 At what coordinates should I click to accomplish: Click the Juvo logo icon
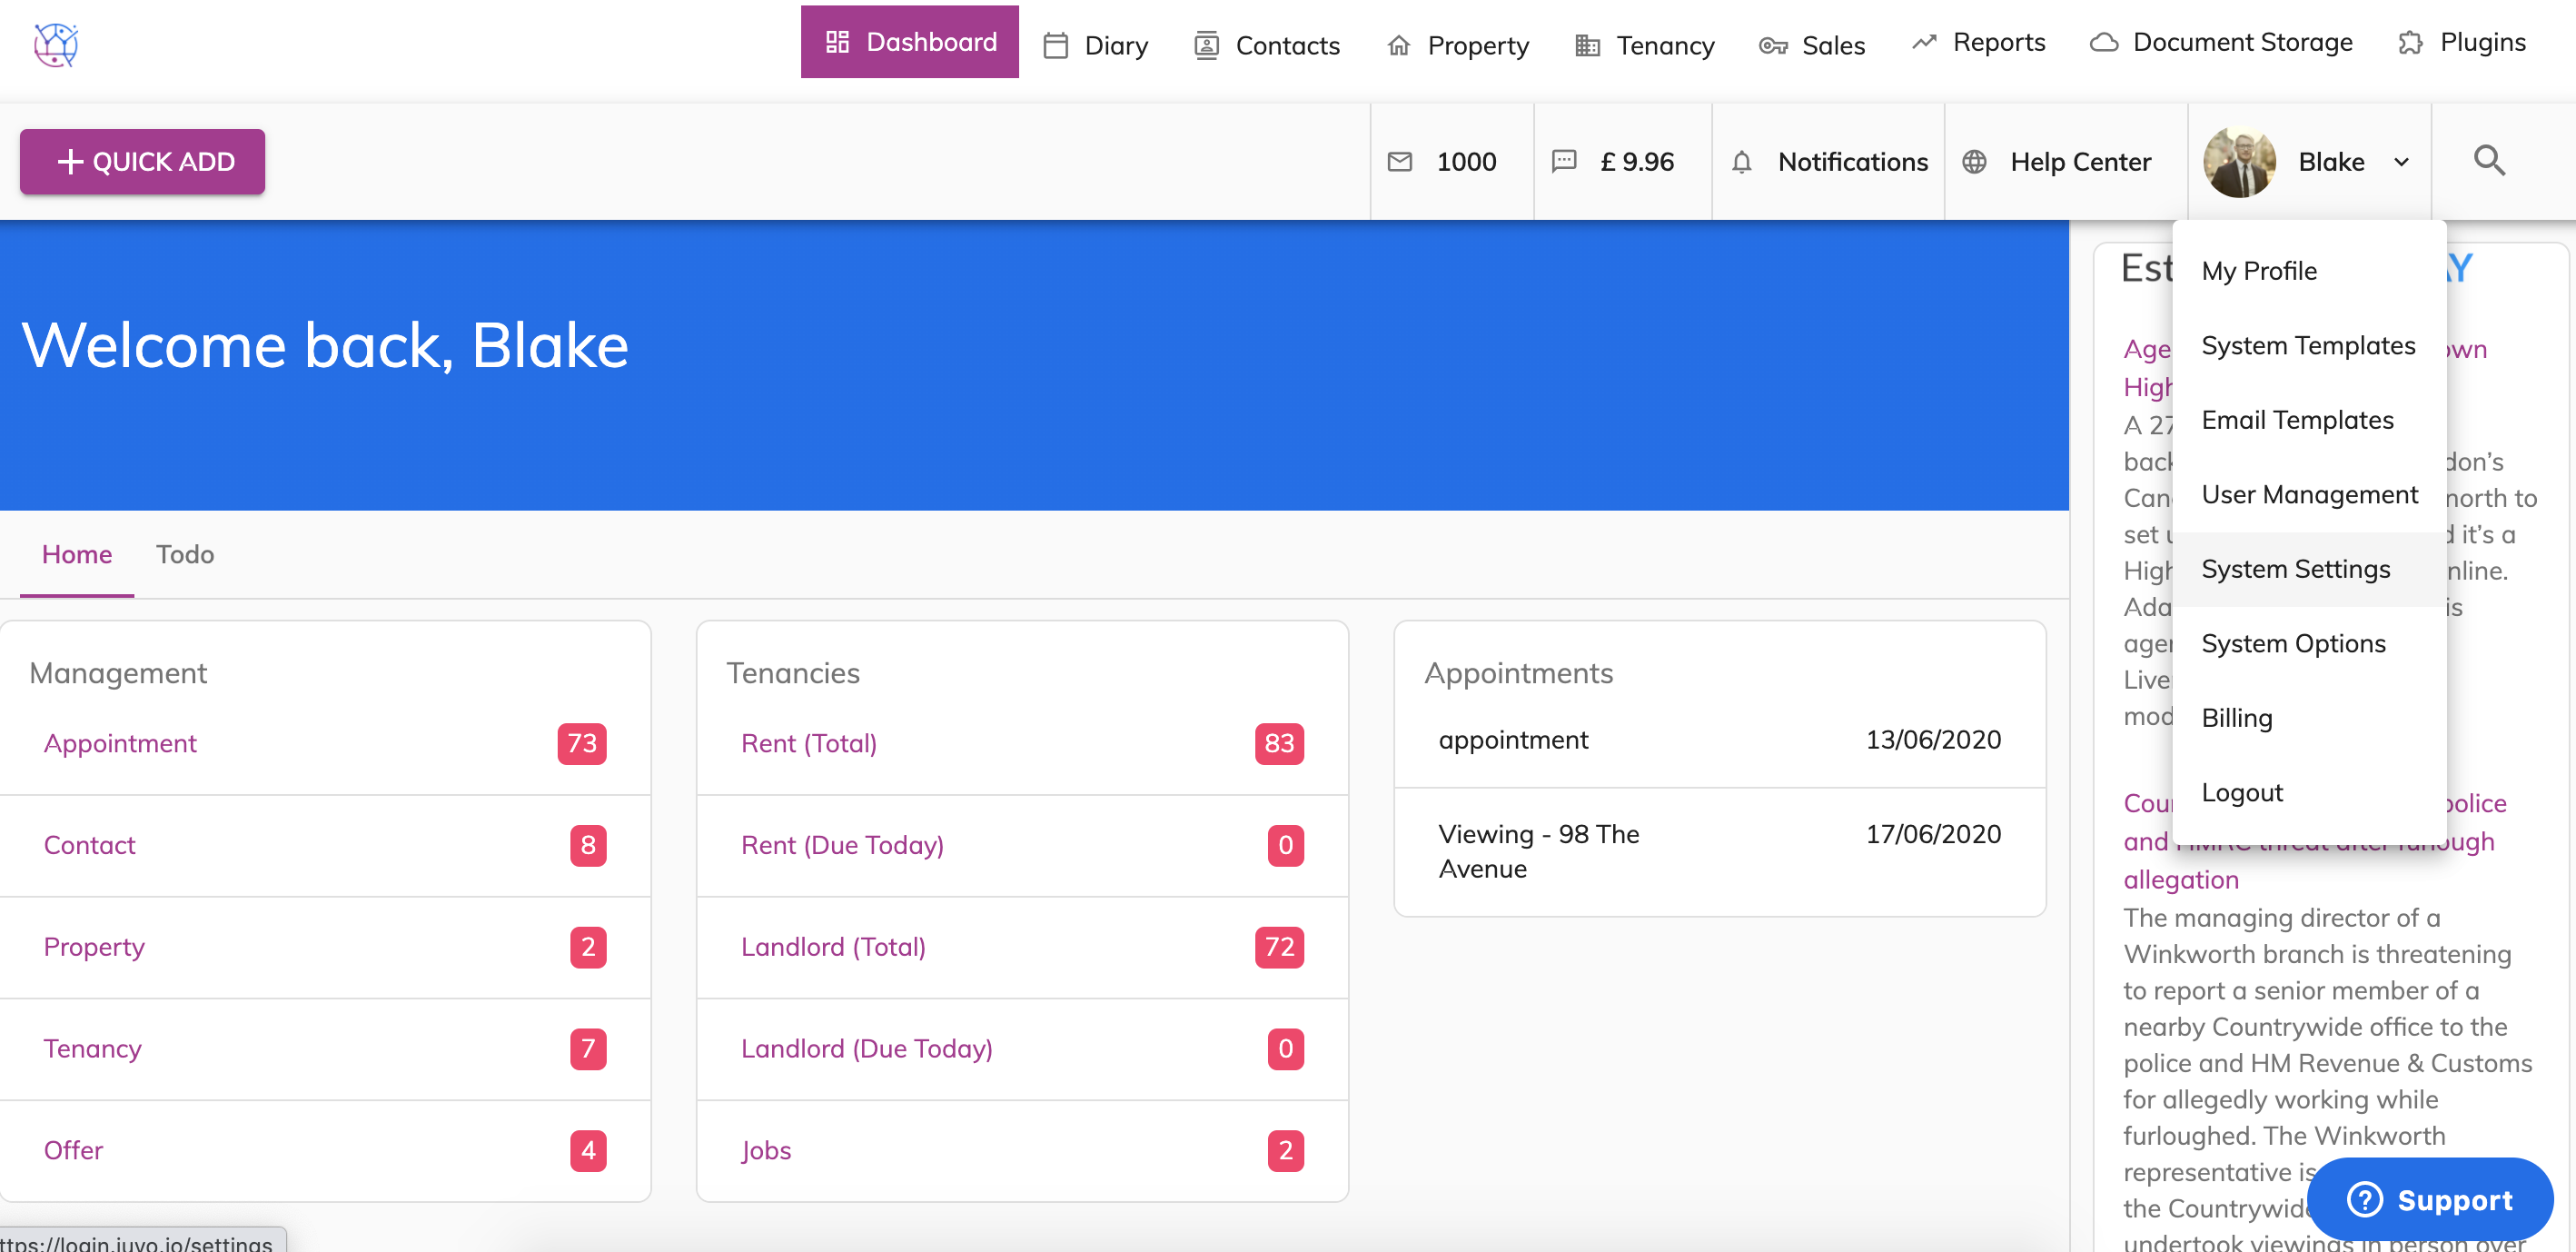tap(55, 44)
